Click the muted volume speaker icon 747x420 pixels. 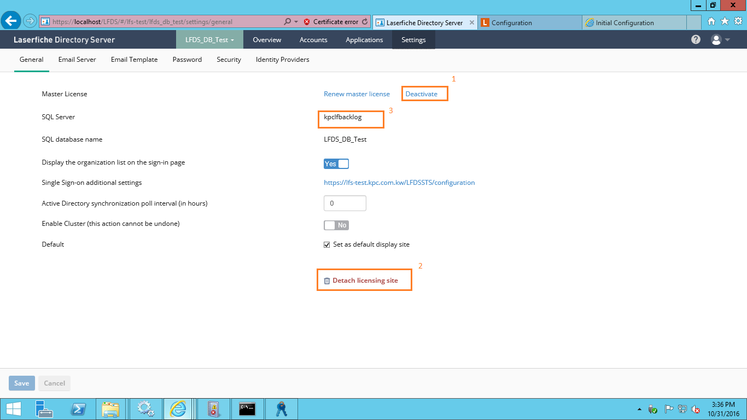click(x=696, y=409)
